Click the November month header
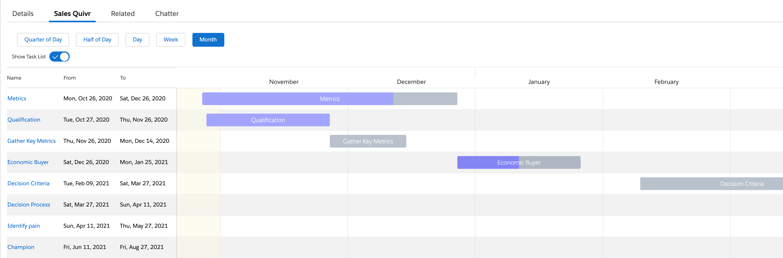Screen dimensions: 783x258 (284, 82)
